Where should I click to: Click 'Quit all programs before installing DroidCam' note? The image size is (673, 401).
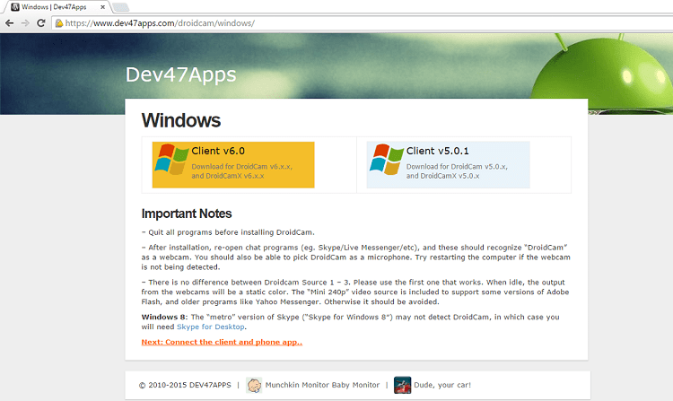228,232
